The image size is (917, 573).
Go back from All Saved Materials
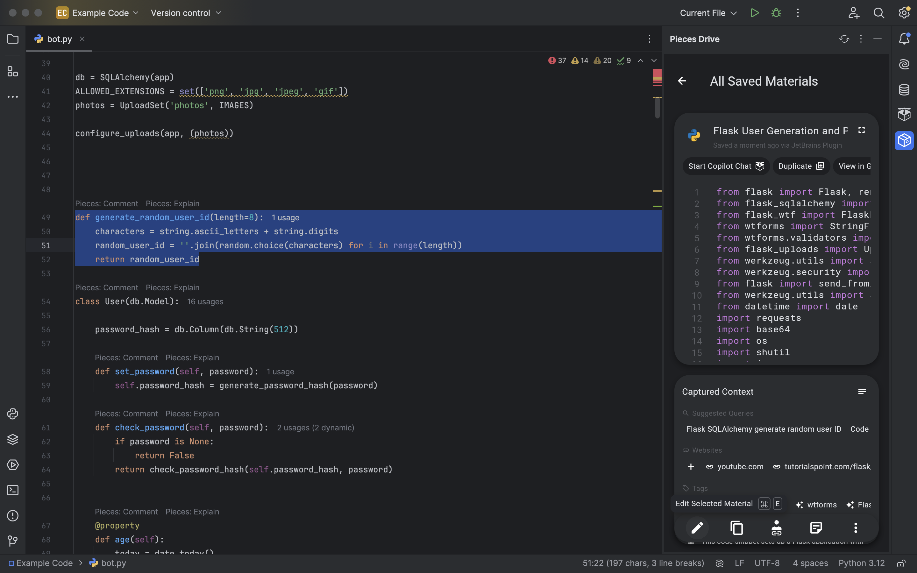tap(682, 81)
